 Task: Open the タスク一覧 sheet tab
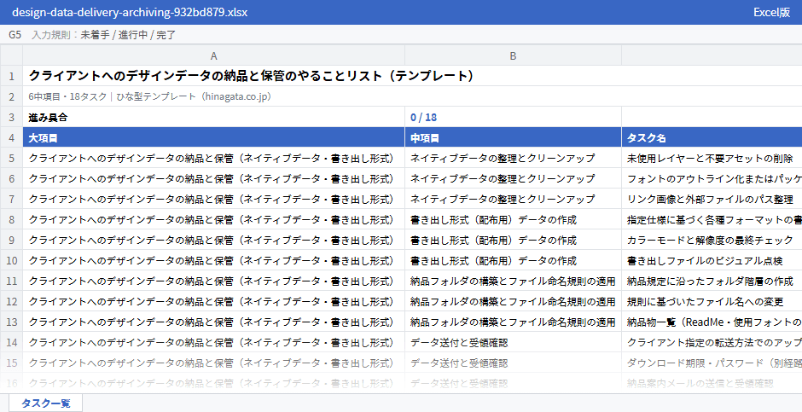[x=45, y=403]
